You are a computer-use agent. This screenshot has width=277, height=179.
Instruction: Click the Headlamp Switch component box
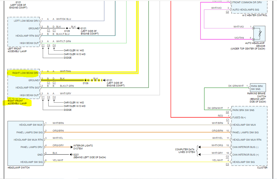tap(26, 143)
